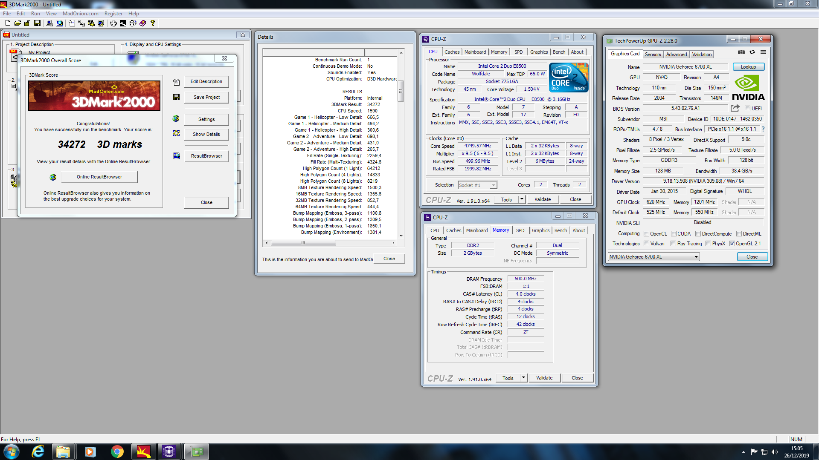
Task: Open the GPU-Z hamburger menu
Action: (763, 52)
